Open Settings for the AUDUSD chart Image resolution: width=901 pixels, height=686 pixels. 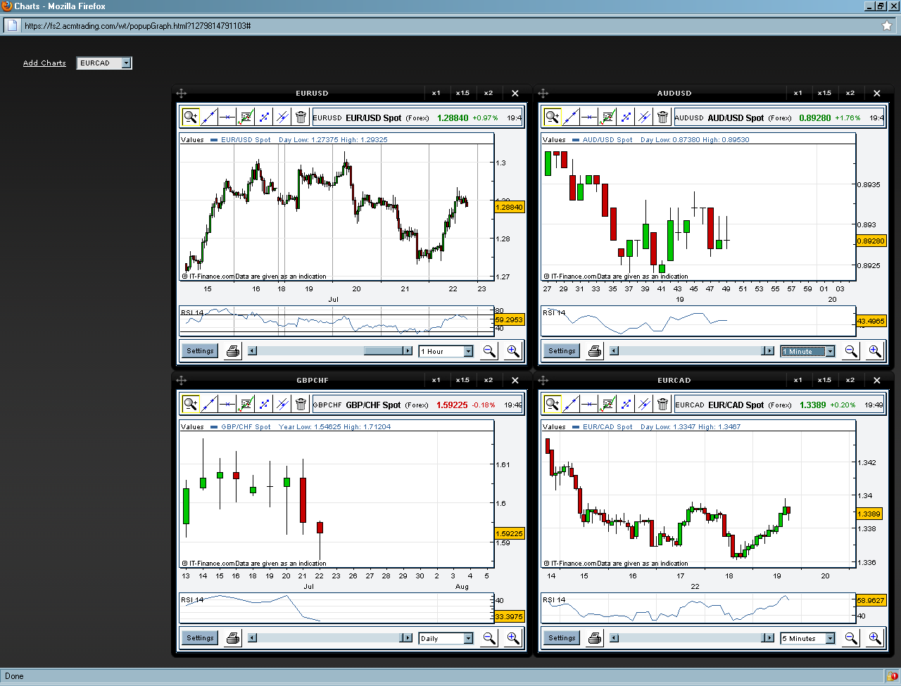pyautogui.click(x=562, y=351)
